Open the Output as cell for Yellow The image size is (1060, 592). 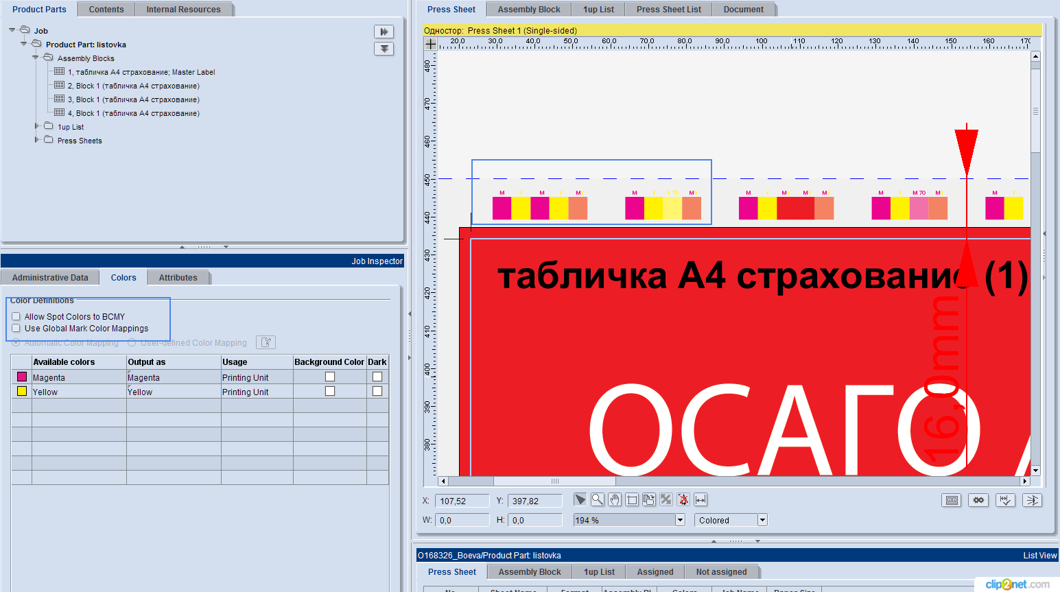click(174, 392)
